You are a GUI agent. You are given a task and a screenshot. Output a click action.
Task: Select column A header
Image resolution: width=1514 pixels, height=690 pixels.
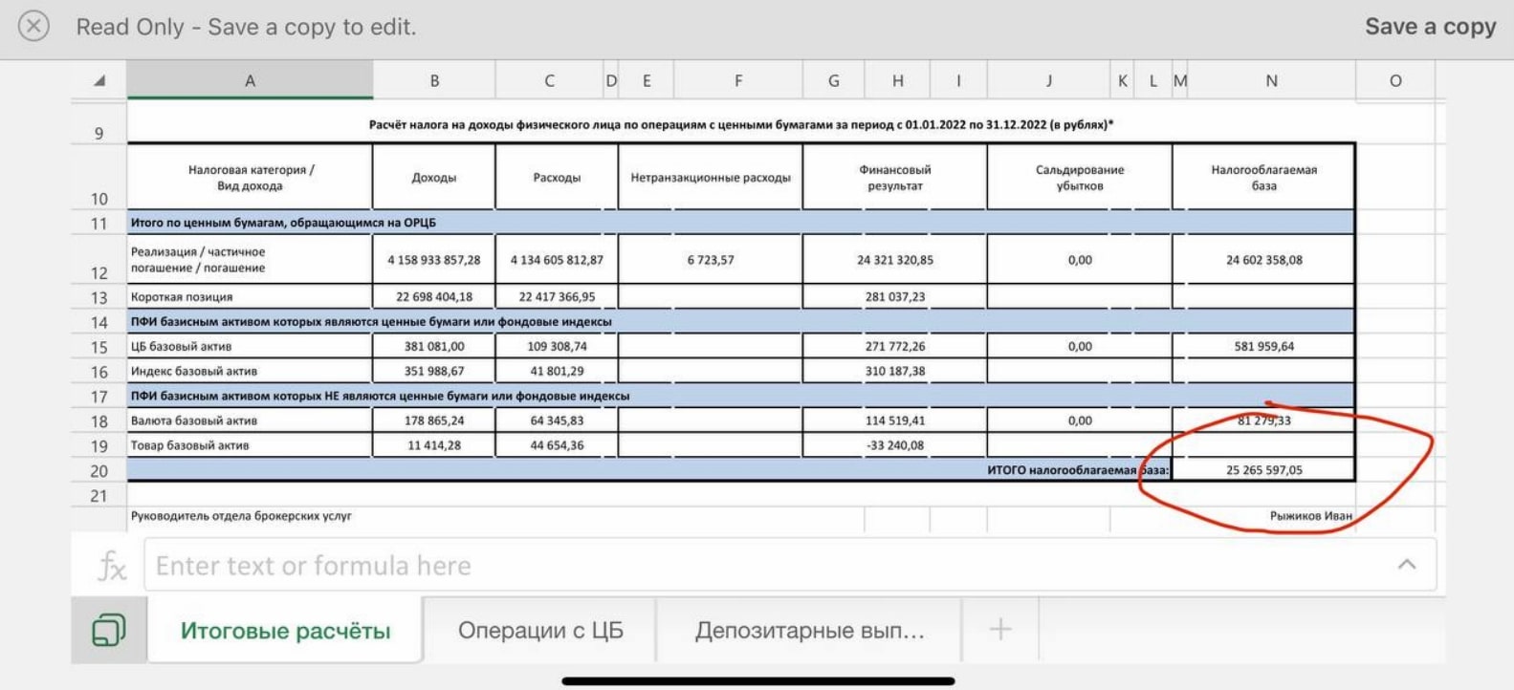coord(250,81)
